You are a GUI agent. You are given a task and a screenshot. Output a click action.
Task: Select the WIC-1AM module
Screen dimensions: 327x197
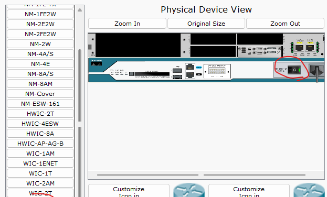[40, 154]
